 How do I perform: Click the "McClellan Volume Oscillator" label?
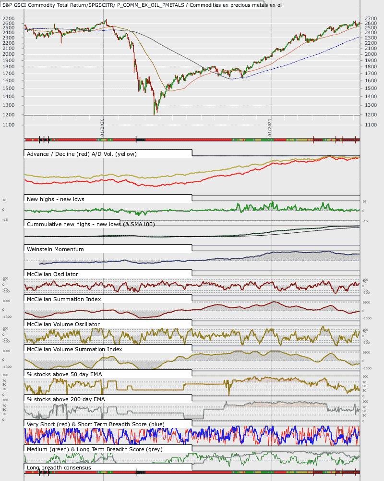click(63, 324)
